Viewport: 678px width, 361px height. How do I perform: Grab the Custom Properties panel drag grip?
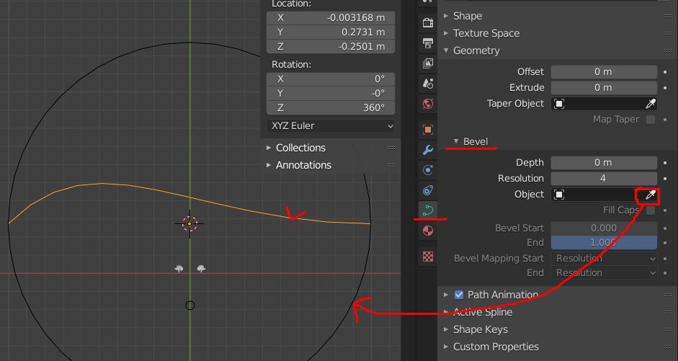pos(668,347)
